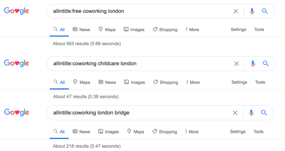
Task: Open Settings for 'coworking childcare london' results
Action: 239,82
